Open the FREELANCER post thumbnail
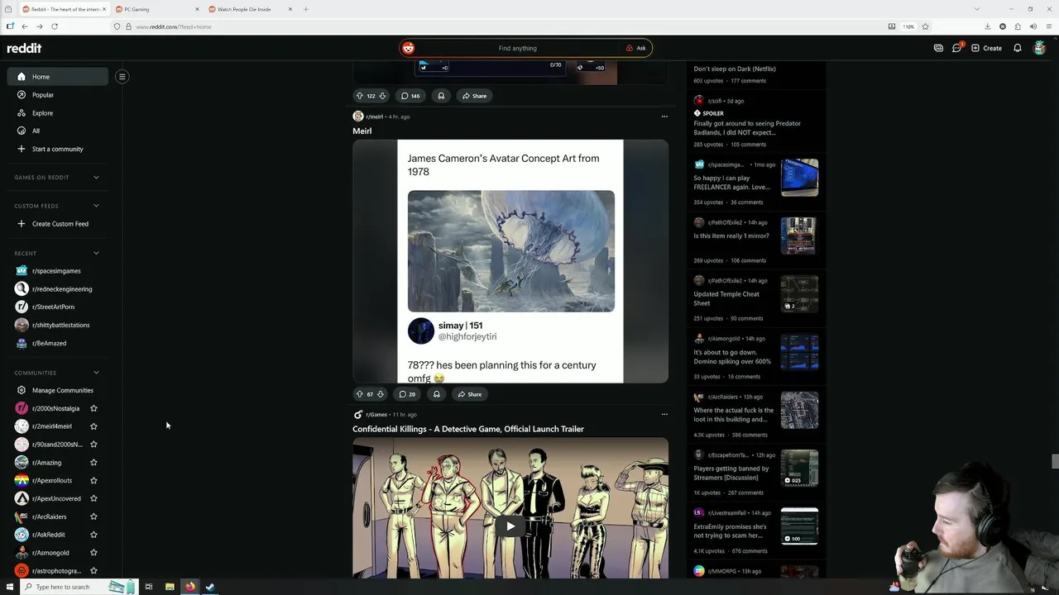Image resolution: width=1059 pixels, height=595 pixels. 799,178
